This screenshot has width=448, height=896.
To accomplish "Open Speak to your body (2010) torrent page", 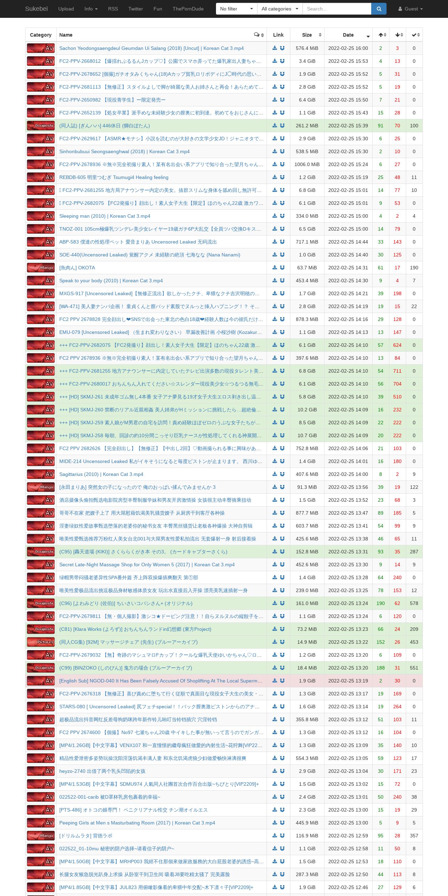I will tap(111, 281).
